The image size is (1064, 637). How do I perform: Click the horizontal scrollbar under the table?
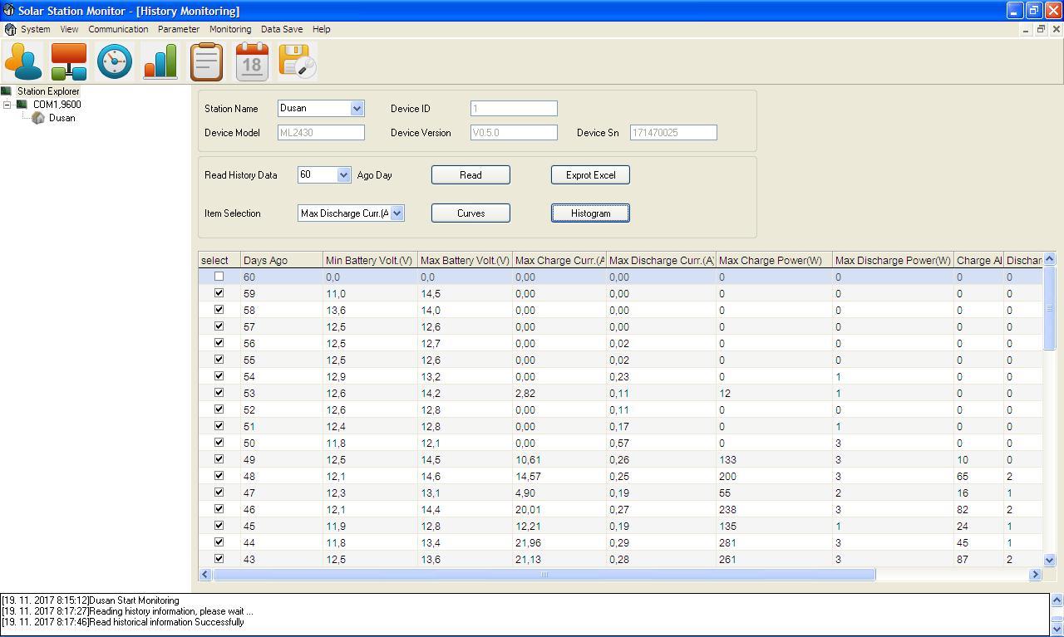click(x=544, y=575)
